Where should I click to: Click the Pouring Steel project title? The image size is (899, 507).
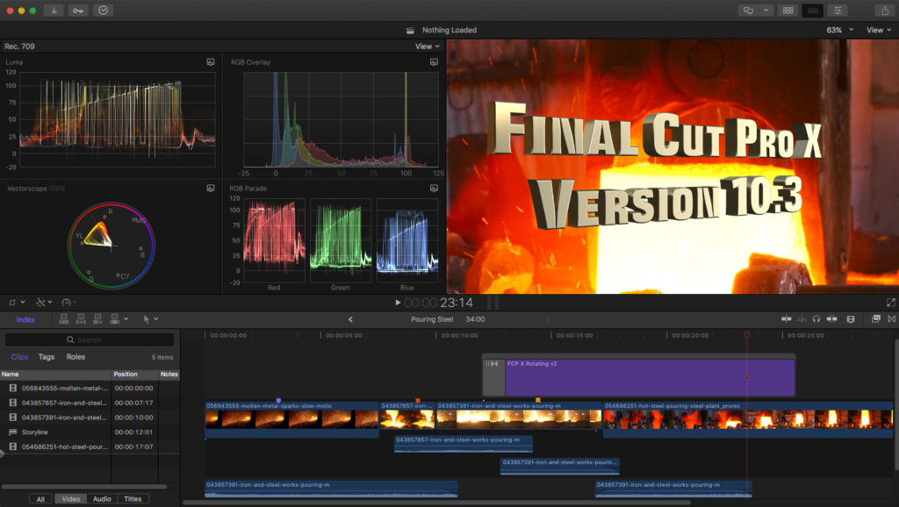tap(432, 319)
